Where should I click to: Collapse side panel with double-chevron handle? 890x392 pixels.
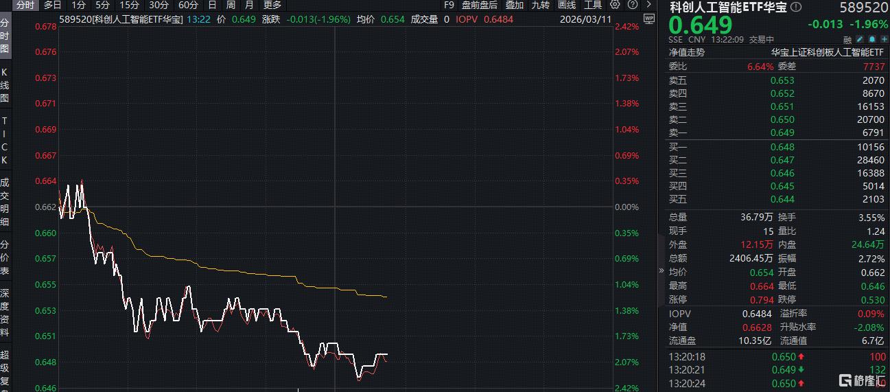pyautogui.click(x=661, y=270)
